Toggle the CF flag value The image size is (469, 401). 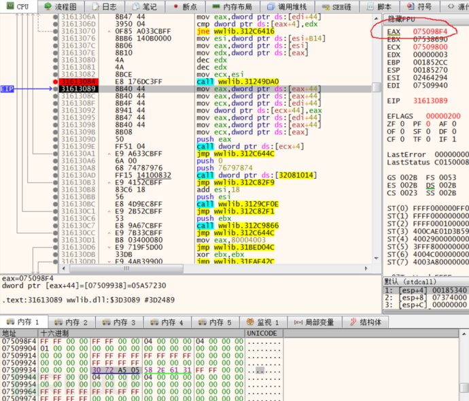401,139
